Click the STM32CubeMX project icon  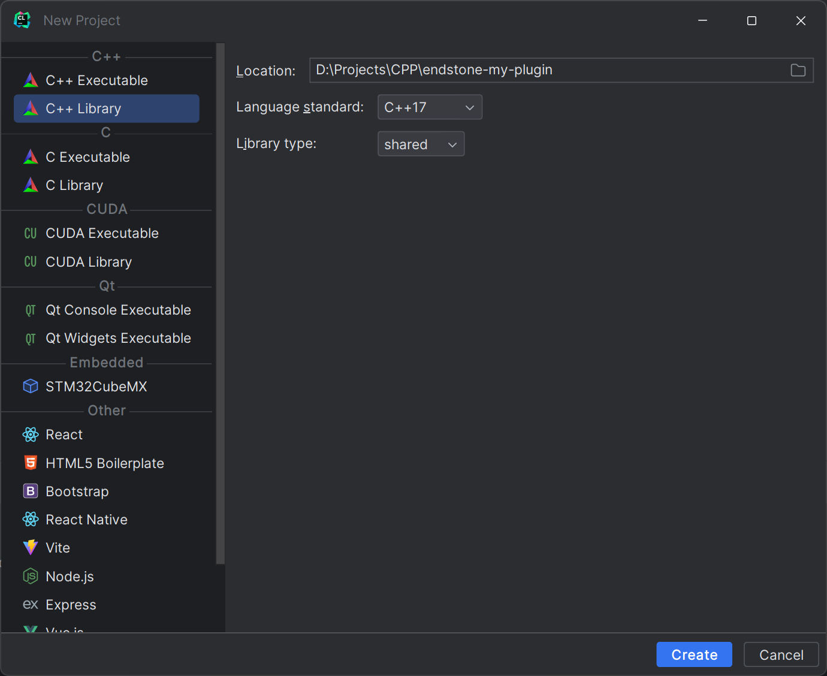30,386
